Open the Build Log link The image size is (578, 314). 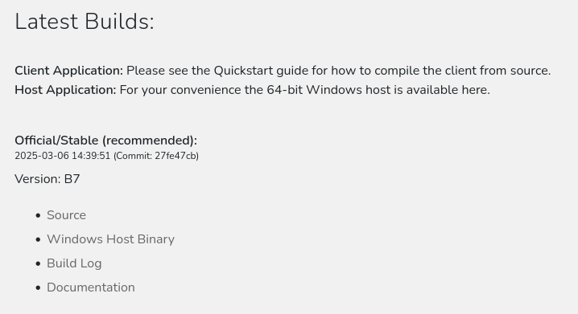pyautogui.click(x=74, y=263)
